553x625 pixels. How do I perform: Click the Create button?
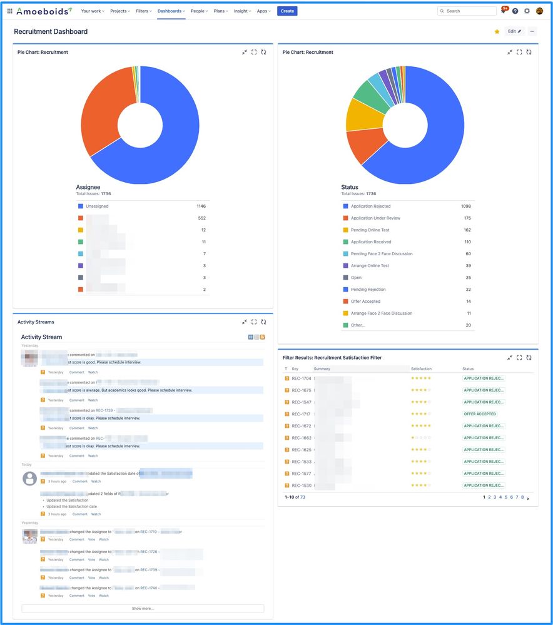(287, 11)
